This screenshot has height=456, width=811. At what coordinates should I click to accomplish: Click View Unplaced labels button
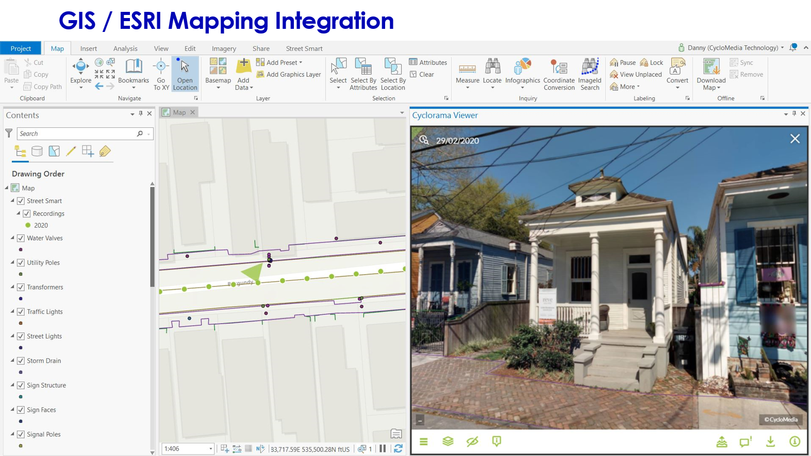636,75
